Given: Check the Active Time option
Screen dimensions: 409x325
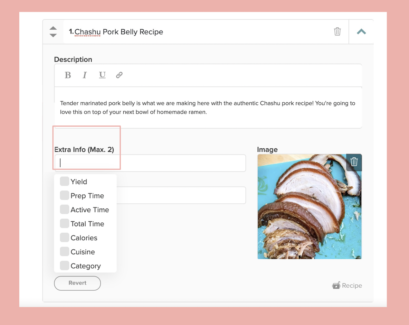Looking at the screenshot, I should point(64,209).
